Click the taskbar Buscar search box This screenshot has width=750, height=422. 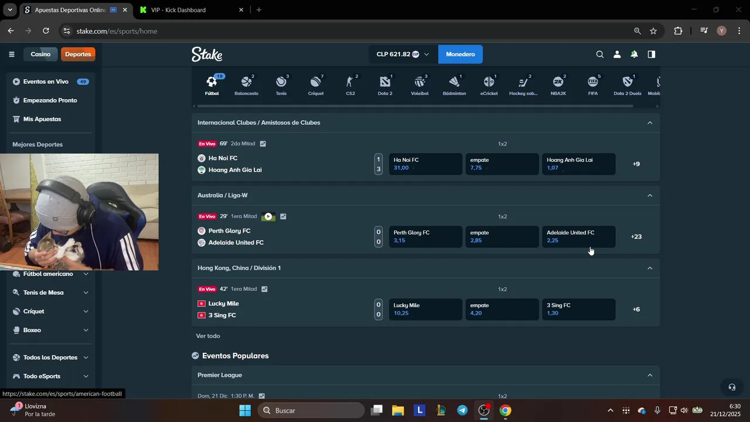pyautogui.click(x=310, y=410)
